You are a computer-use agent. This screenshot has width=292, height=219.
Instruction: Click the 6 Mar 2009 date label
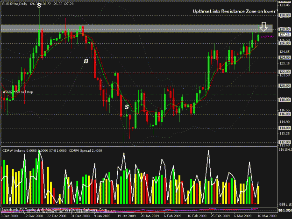point(243,216)
